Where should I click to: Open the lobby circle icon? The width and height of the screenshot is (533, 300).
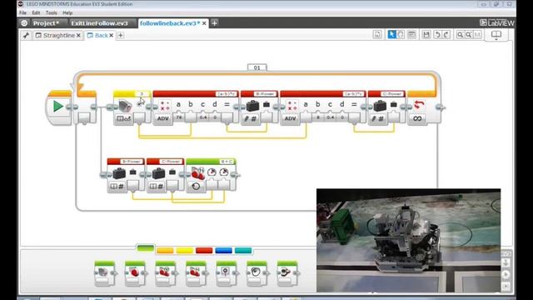pyautogui.click(x=24, y=23)
